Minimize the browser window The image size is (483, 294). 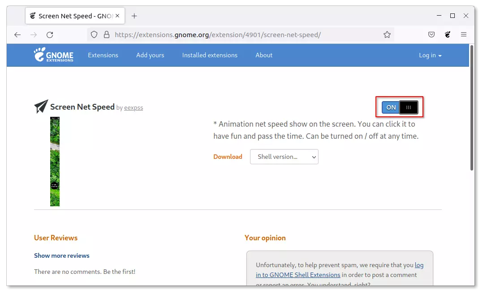click(x=439, y=15)
